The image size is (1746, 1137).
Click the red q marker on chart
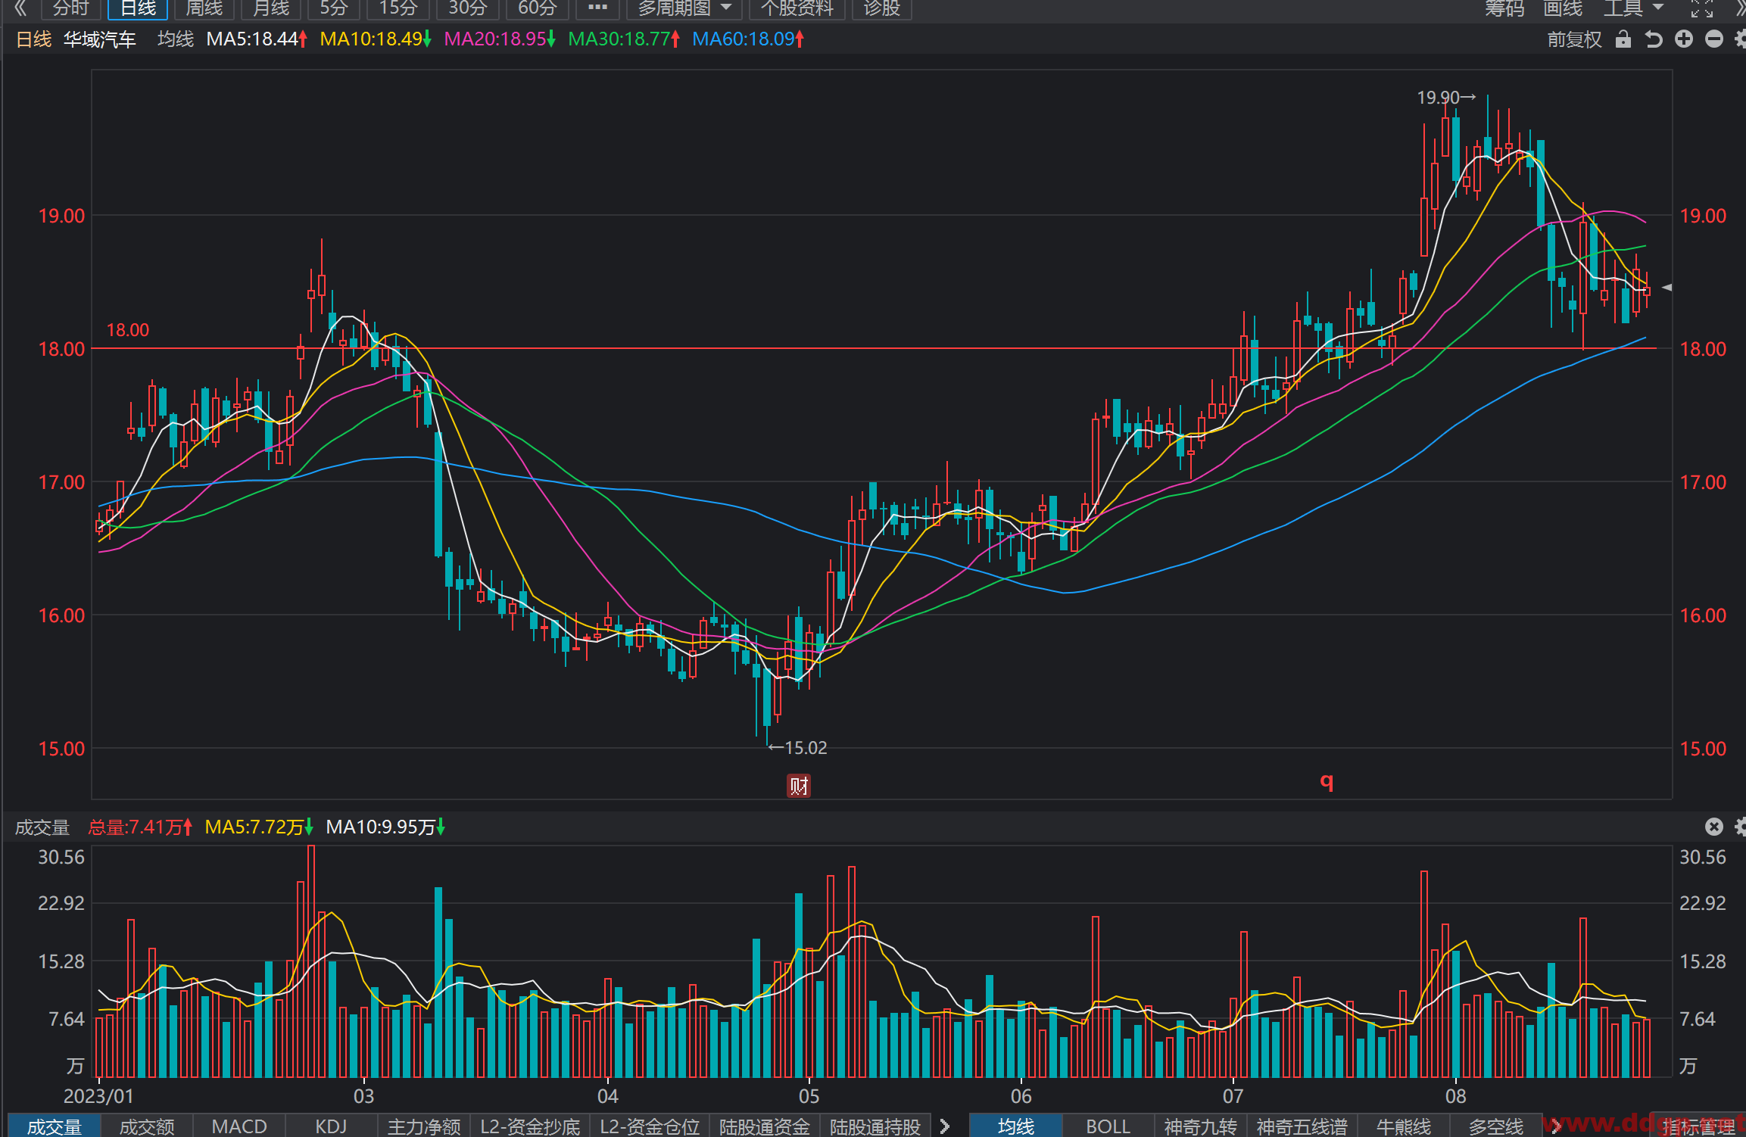click(1327, 782)
